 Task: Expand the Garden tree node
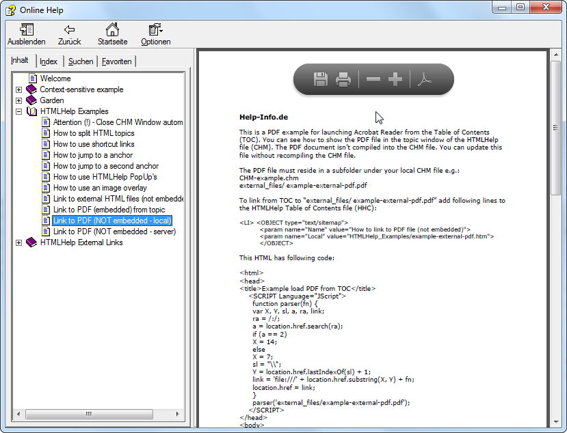point(18,100)
